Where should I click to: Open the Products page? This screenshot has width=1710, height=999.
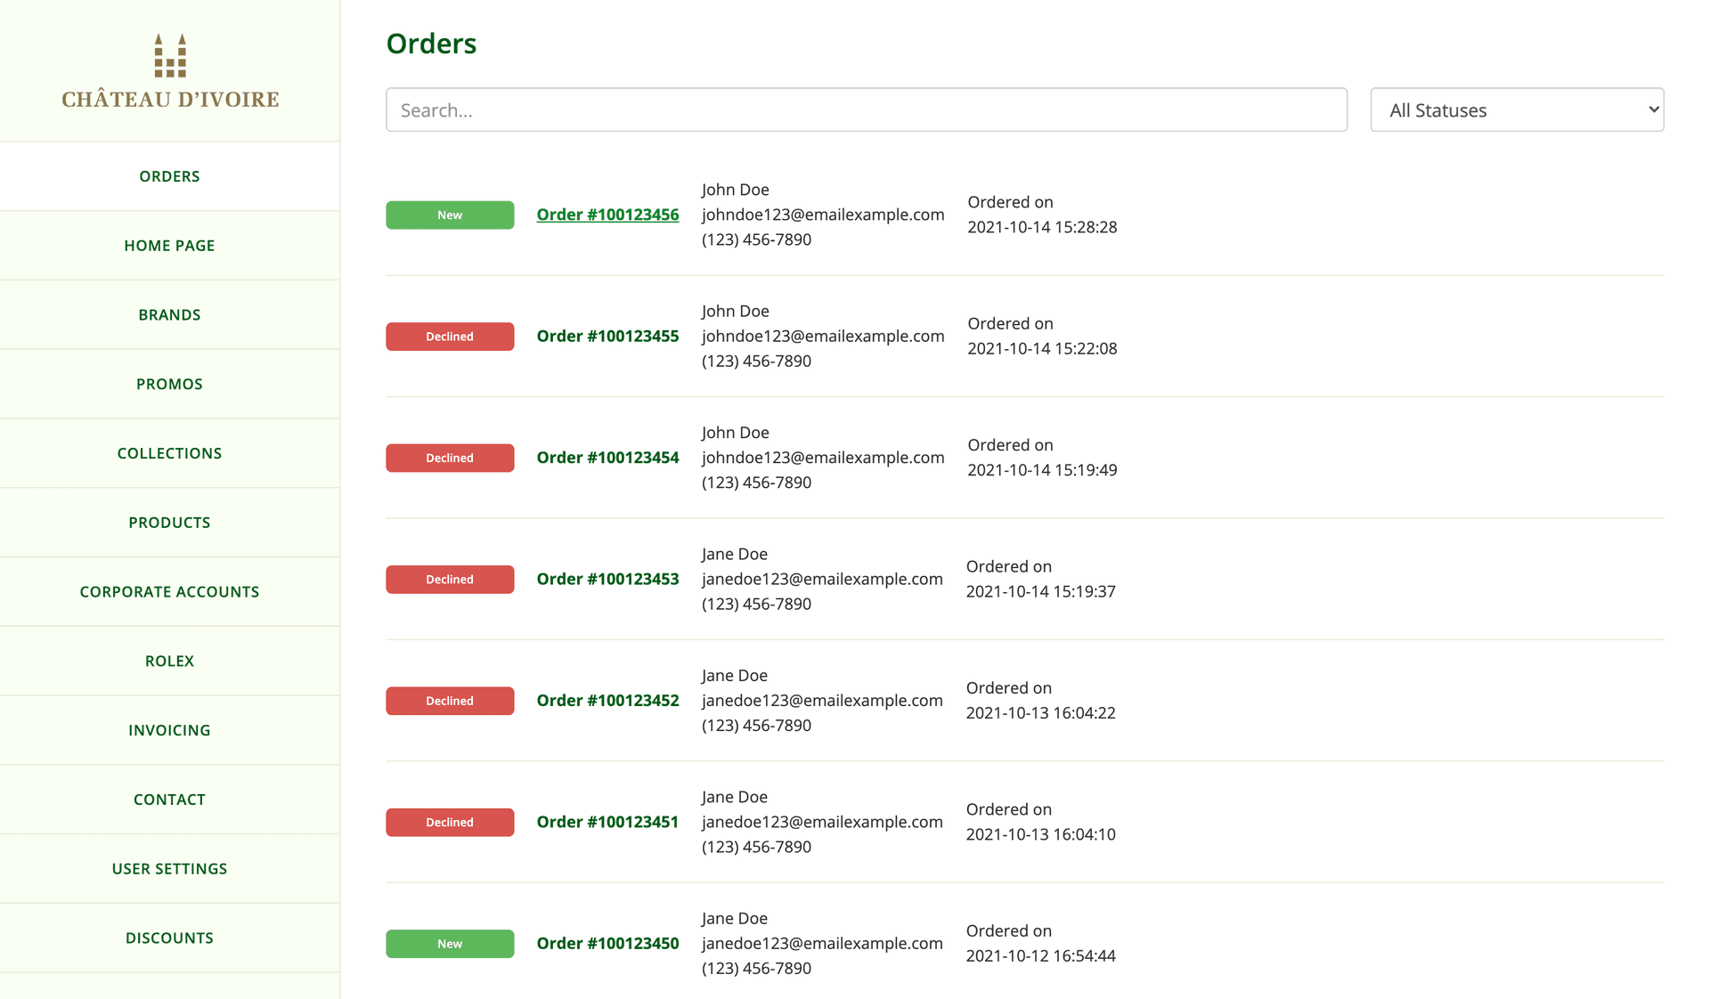[x=169, y=522]
